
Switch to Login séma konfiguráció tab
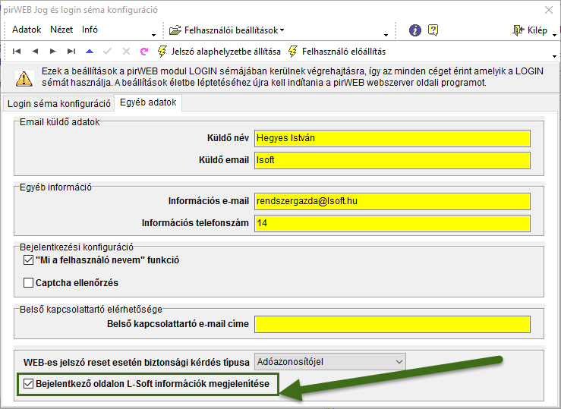tap(59, 103)
